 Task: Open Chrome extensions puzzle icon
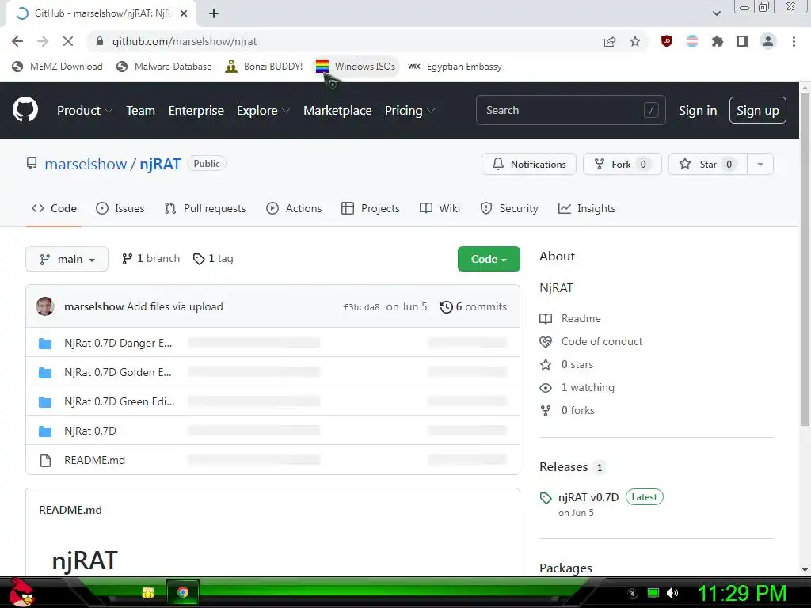[717, 41]
